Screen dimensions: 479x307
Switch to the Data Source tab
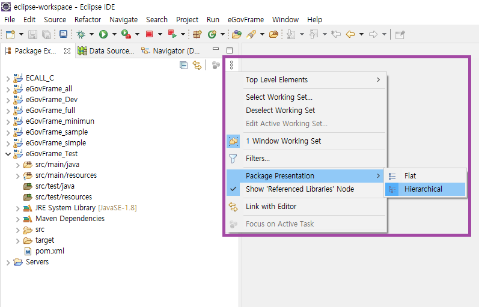tap(106, 50)
